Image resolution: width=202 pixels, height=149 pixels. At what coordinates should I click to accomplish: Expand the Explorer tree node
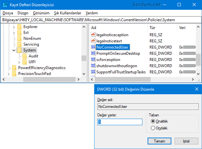click(x=14, y=27)
